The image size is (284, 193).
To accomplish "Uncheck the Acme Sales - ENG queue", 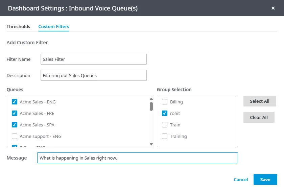I will (x=15, y=102).
